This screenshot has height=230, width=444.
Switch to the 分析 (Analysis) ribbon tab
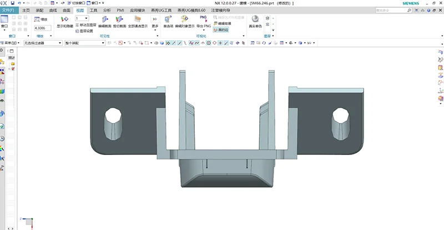pyautogui.click(x=107, y=11)
